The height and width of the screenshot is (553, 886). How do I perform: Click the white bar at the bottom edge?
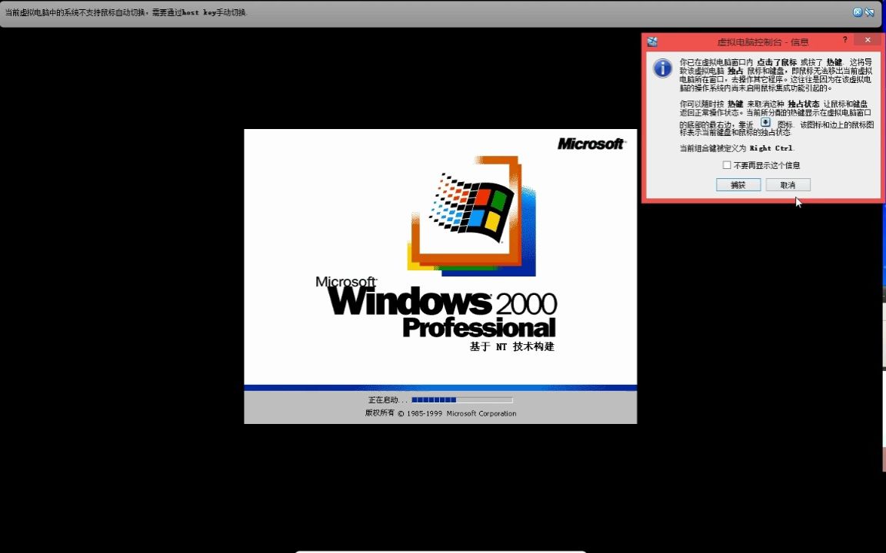pos(443,550)
